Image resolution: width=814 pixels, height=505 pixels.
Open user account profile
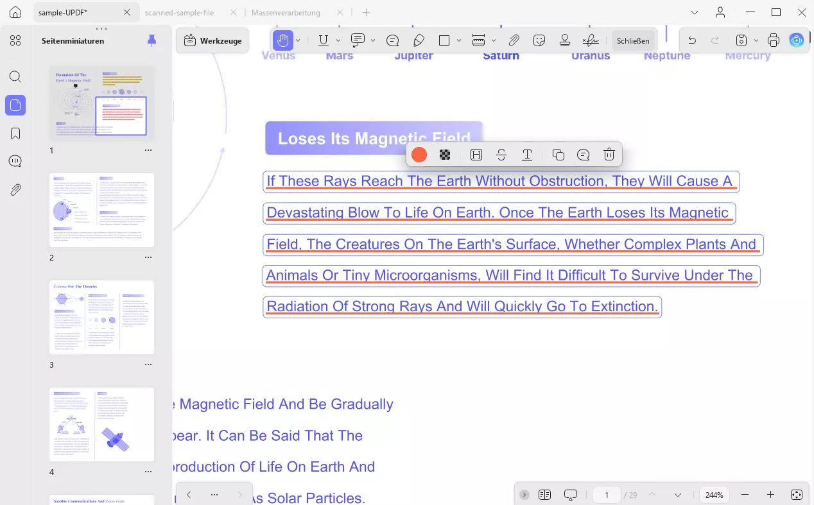[x=720, y=12]
